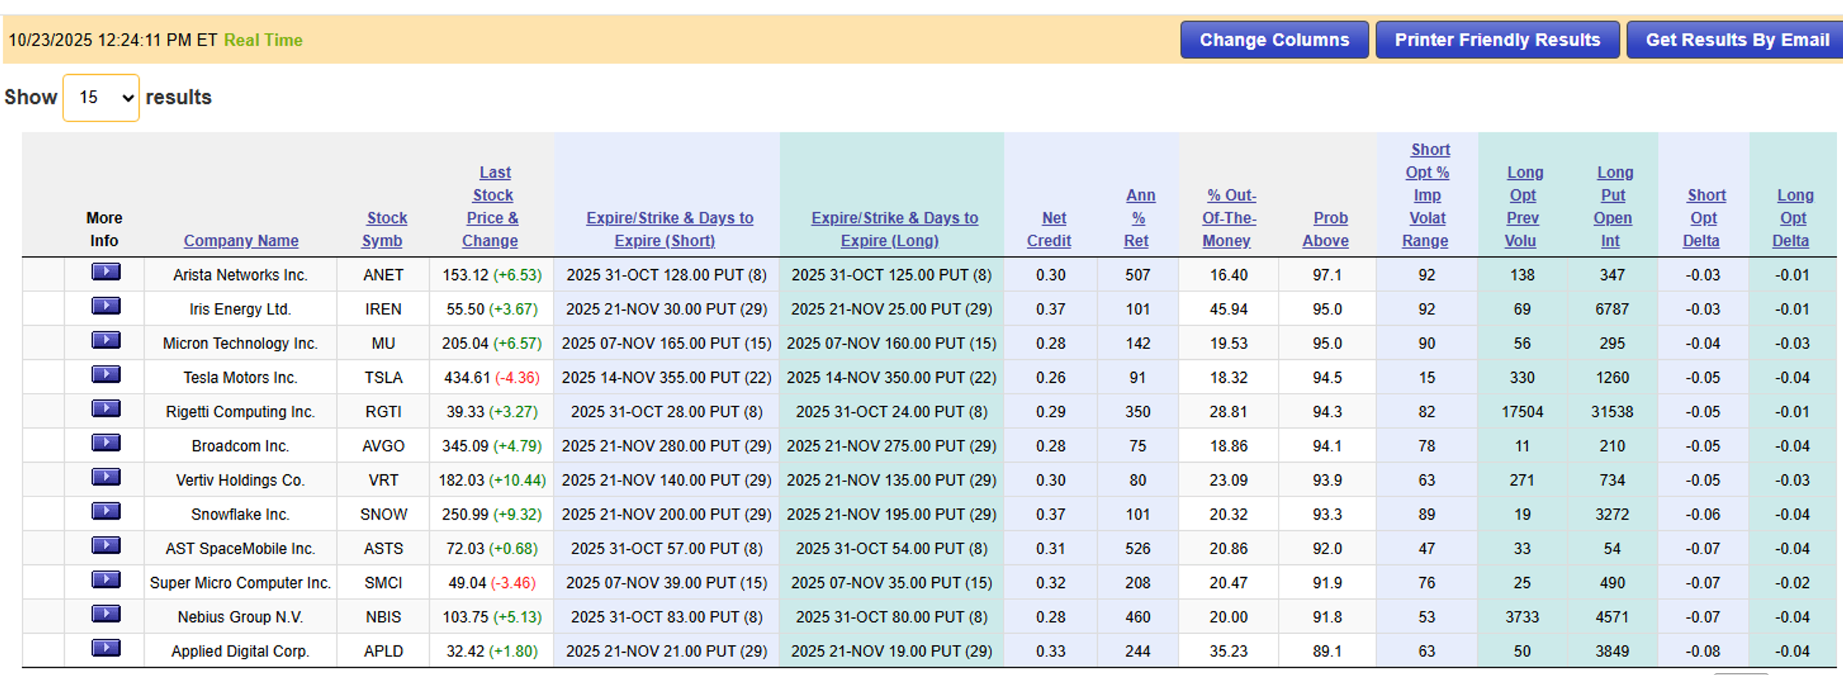Image resolution: width=1843 pixels, height=675 pixels.
Task: Click Rigetti's Long Opt Prev Volu 17504
Action: 1522,412
